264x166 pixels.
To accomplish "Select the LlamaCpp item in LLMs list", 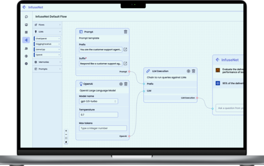I will (47, 49).
